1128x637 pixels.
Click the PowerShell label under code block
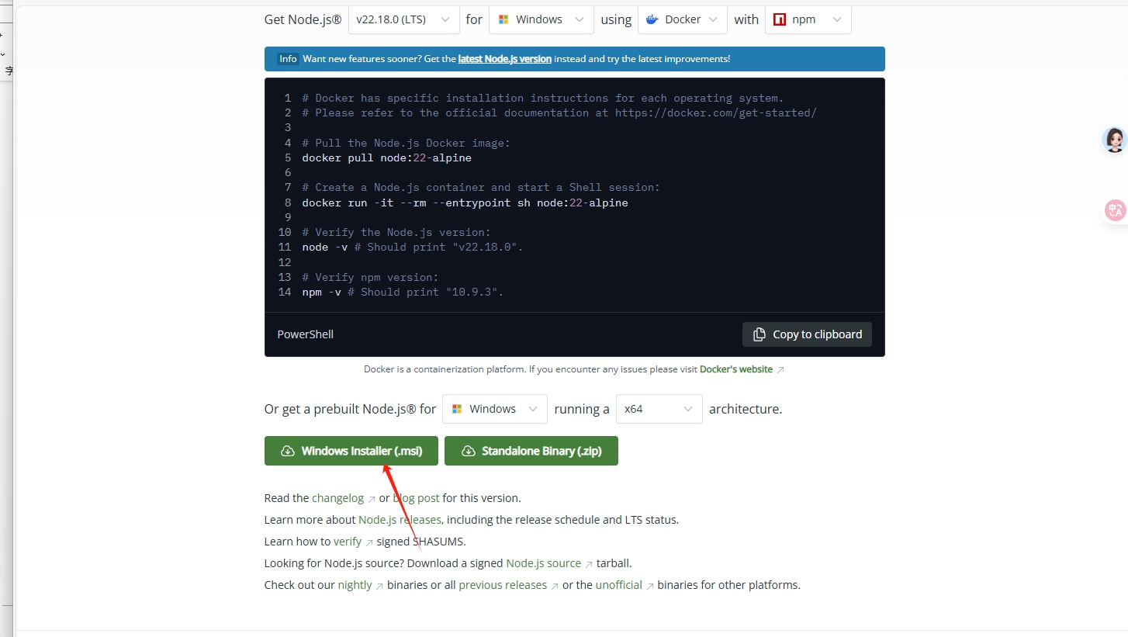[x=306, y=334]
